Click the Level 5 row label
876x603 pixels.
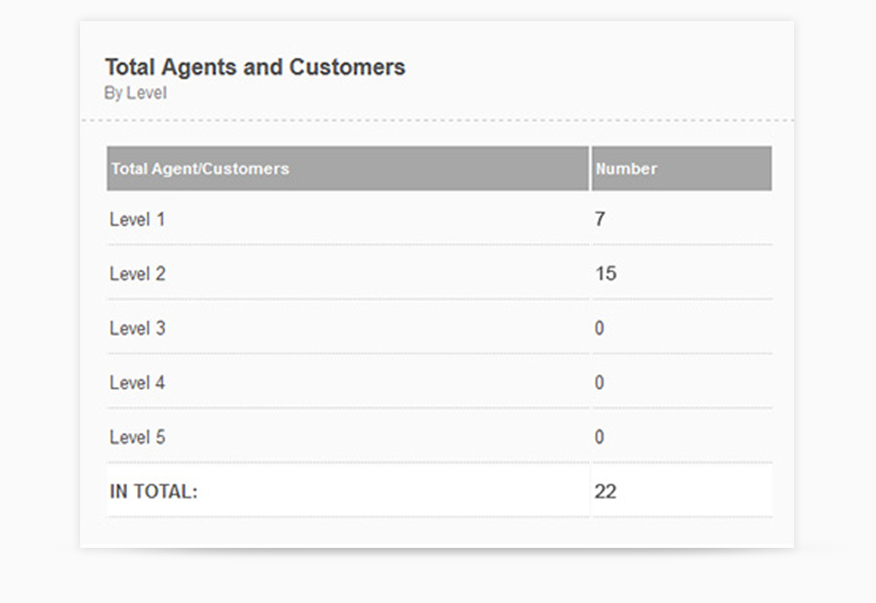tap(137, 438)
